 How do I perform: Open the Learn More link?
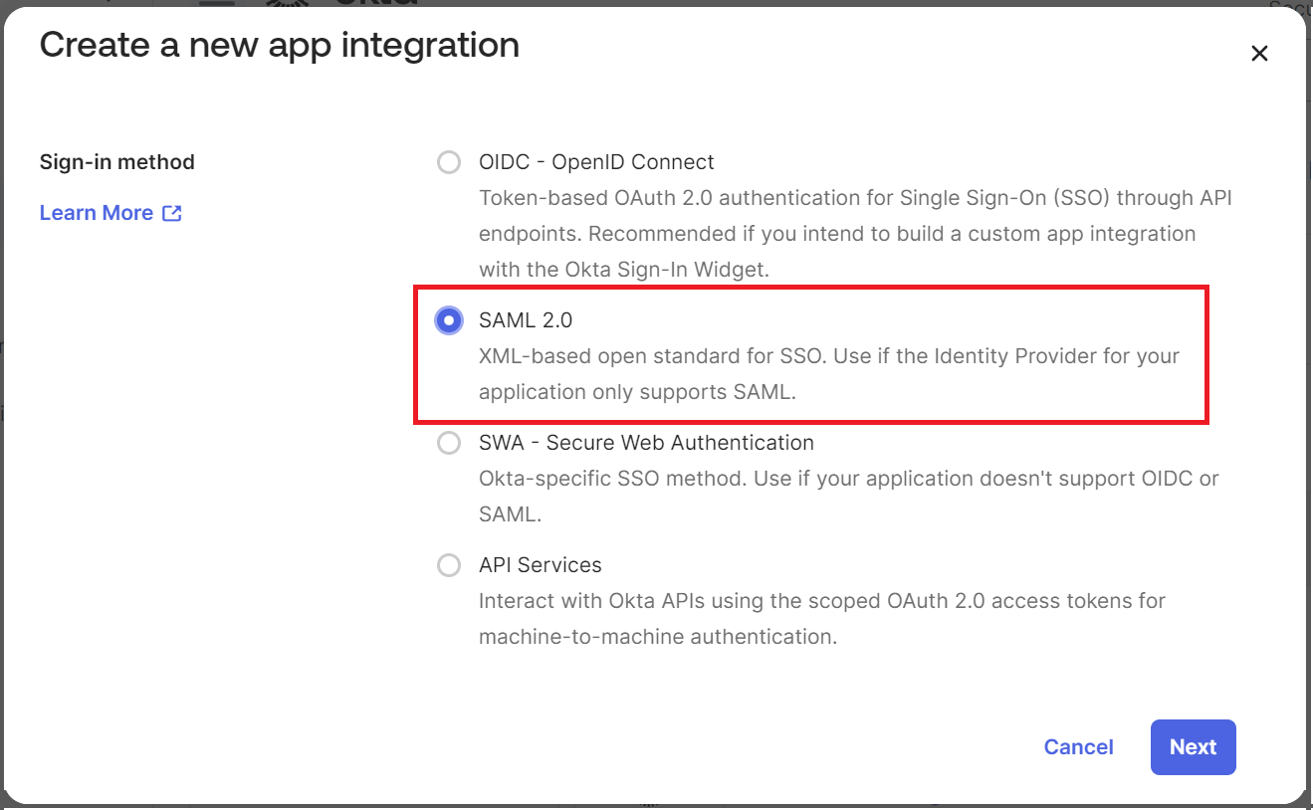pos(97,213)
